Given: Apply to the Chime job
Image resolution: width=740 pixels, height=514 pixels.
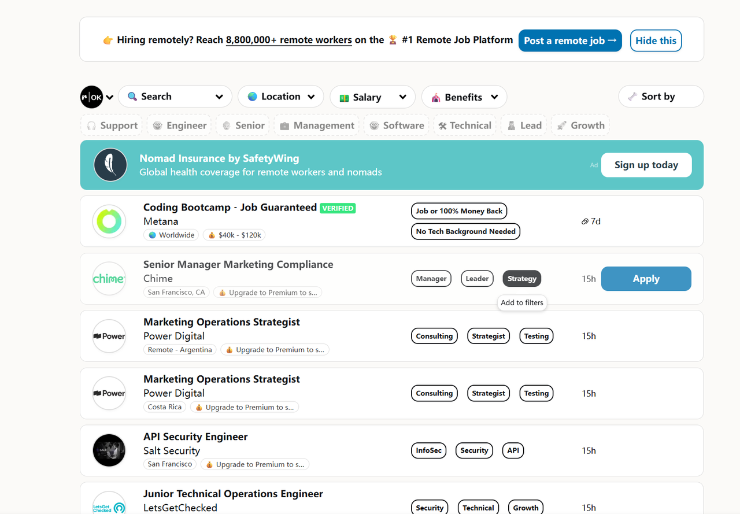Looking at the screenshot, I should (646, 279).
